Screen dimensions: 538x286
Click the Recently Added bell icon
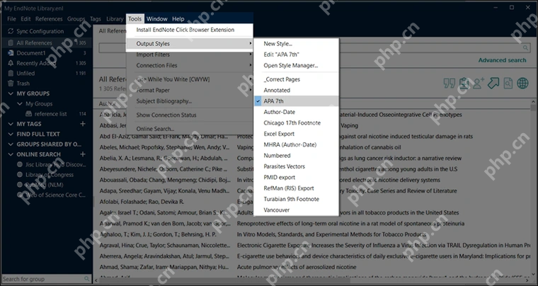pos(11,63)
